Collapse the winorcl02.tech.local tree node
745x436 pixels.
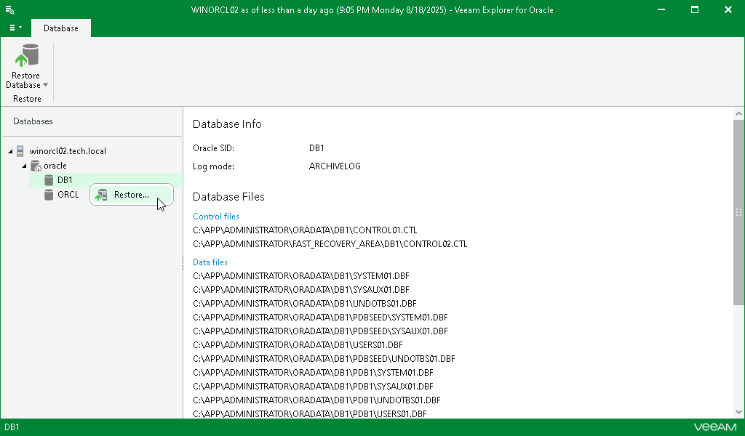click(x=10, y=150)
